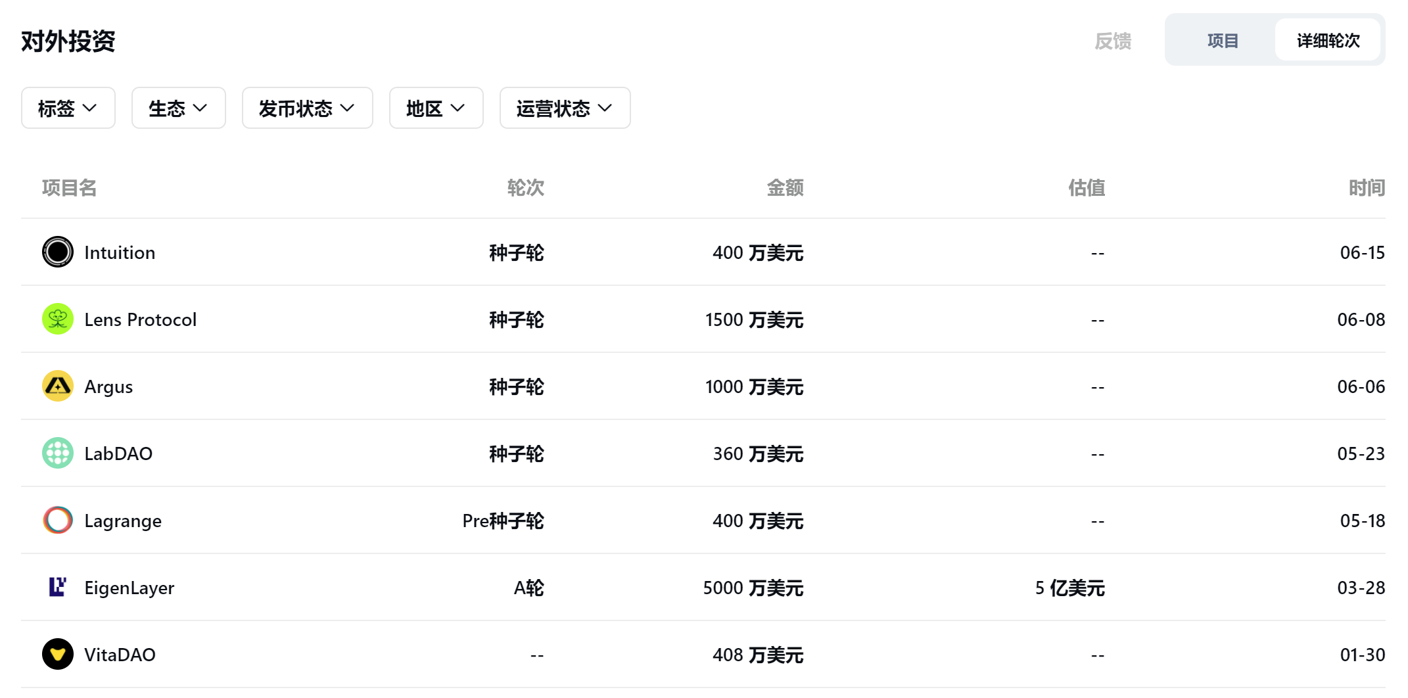Viewport: 1408px width, 698px height.
Task: Open the 地区 filter dropdown
Action: coord(436,108)
